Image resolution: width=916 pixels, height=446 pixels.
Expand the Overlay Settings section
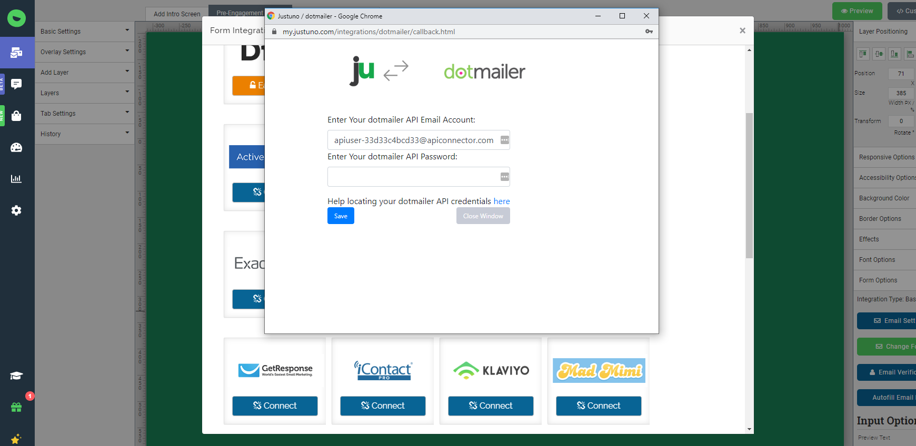[84, 52]
